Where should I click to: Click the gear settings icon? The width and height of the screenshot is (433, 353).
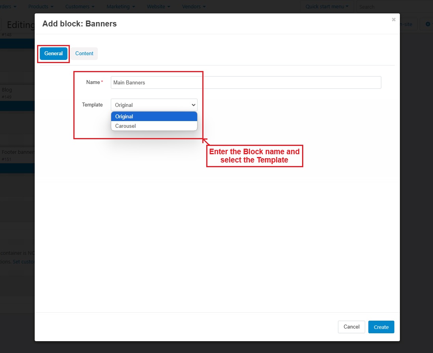coord(428,24)
